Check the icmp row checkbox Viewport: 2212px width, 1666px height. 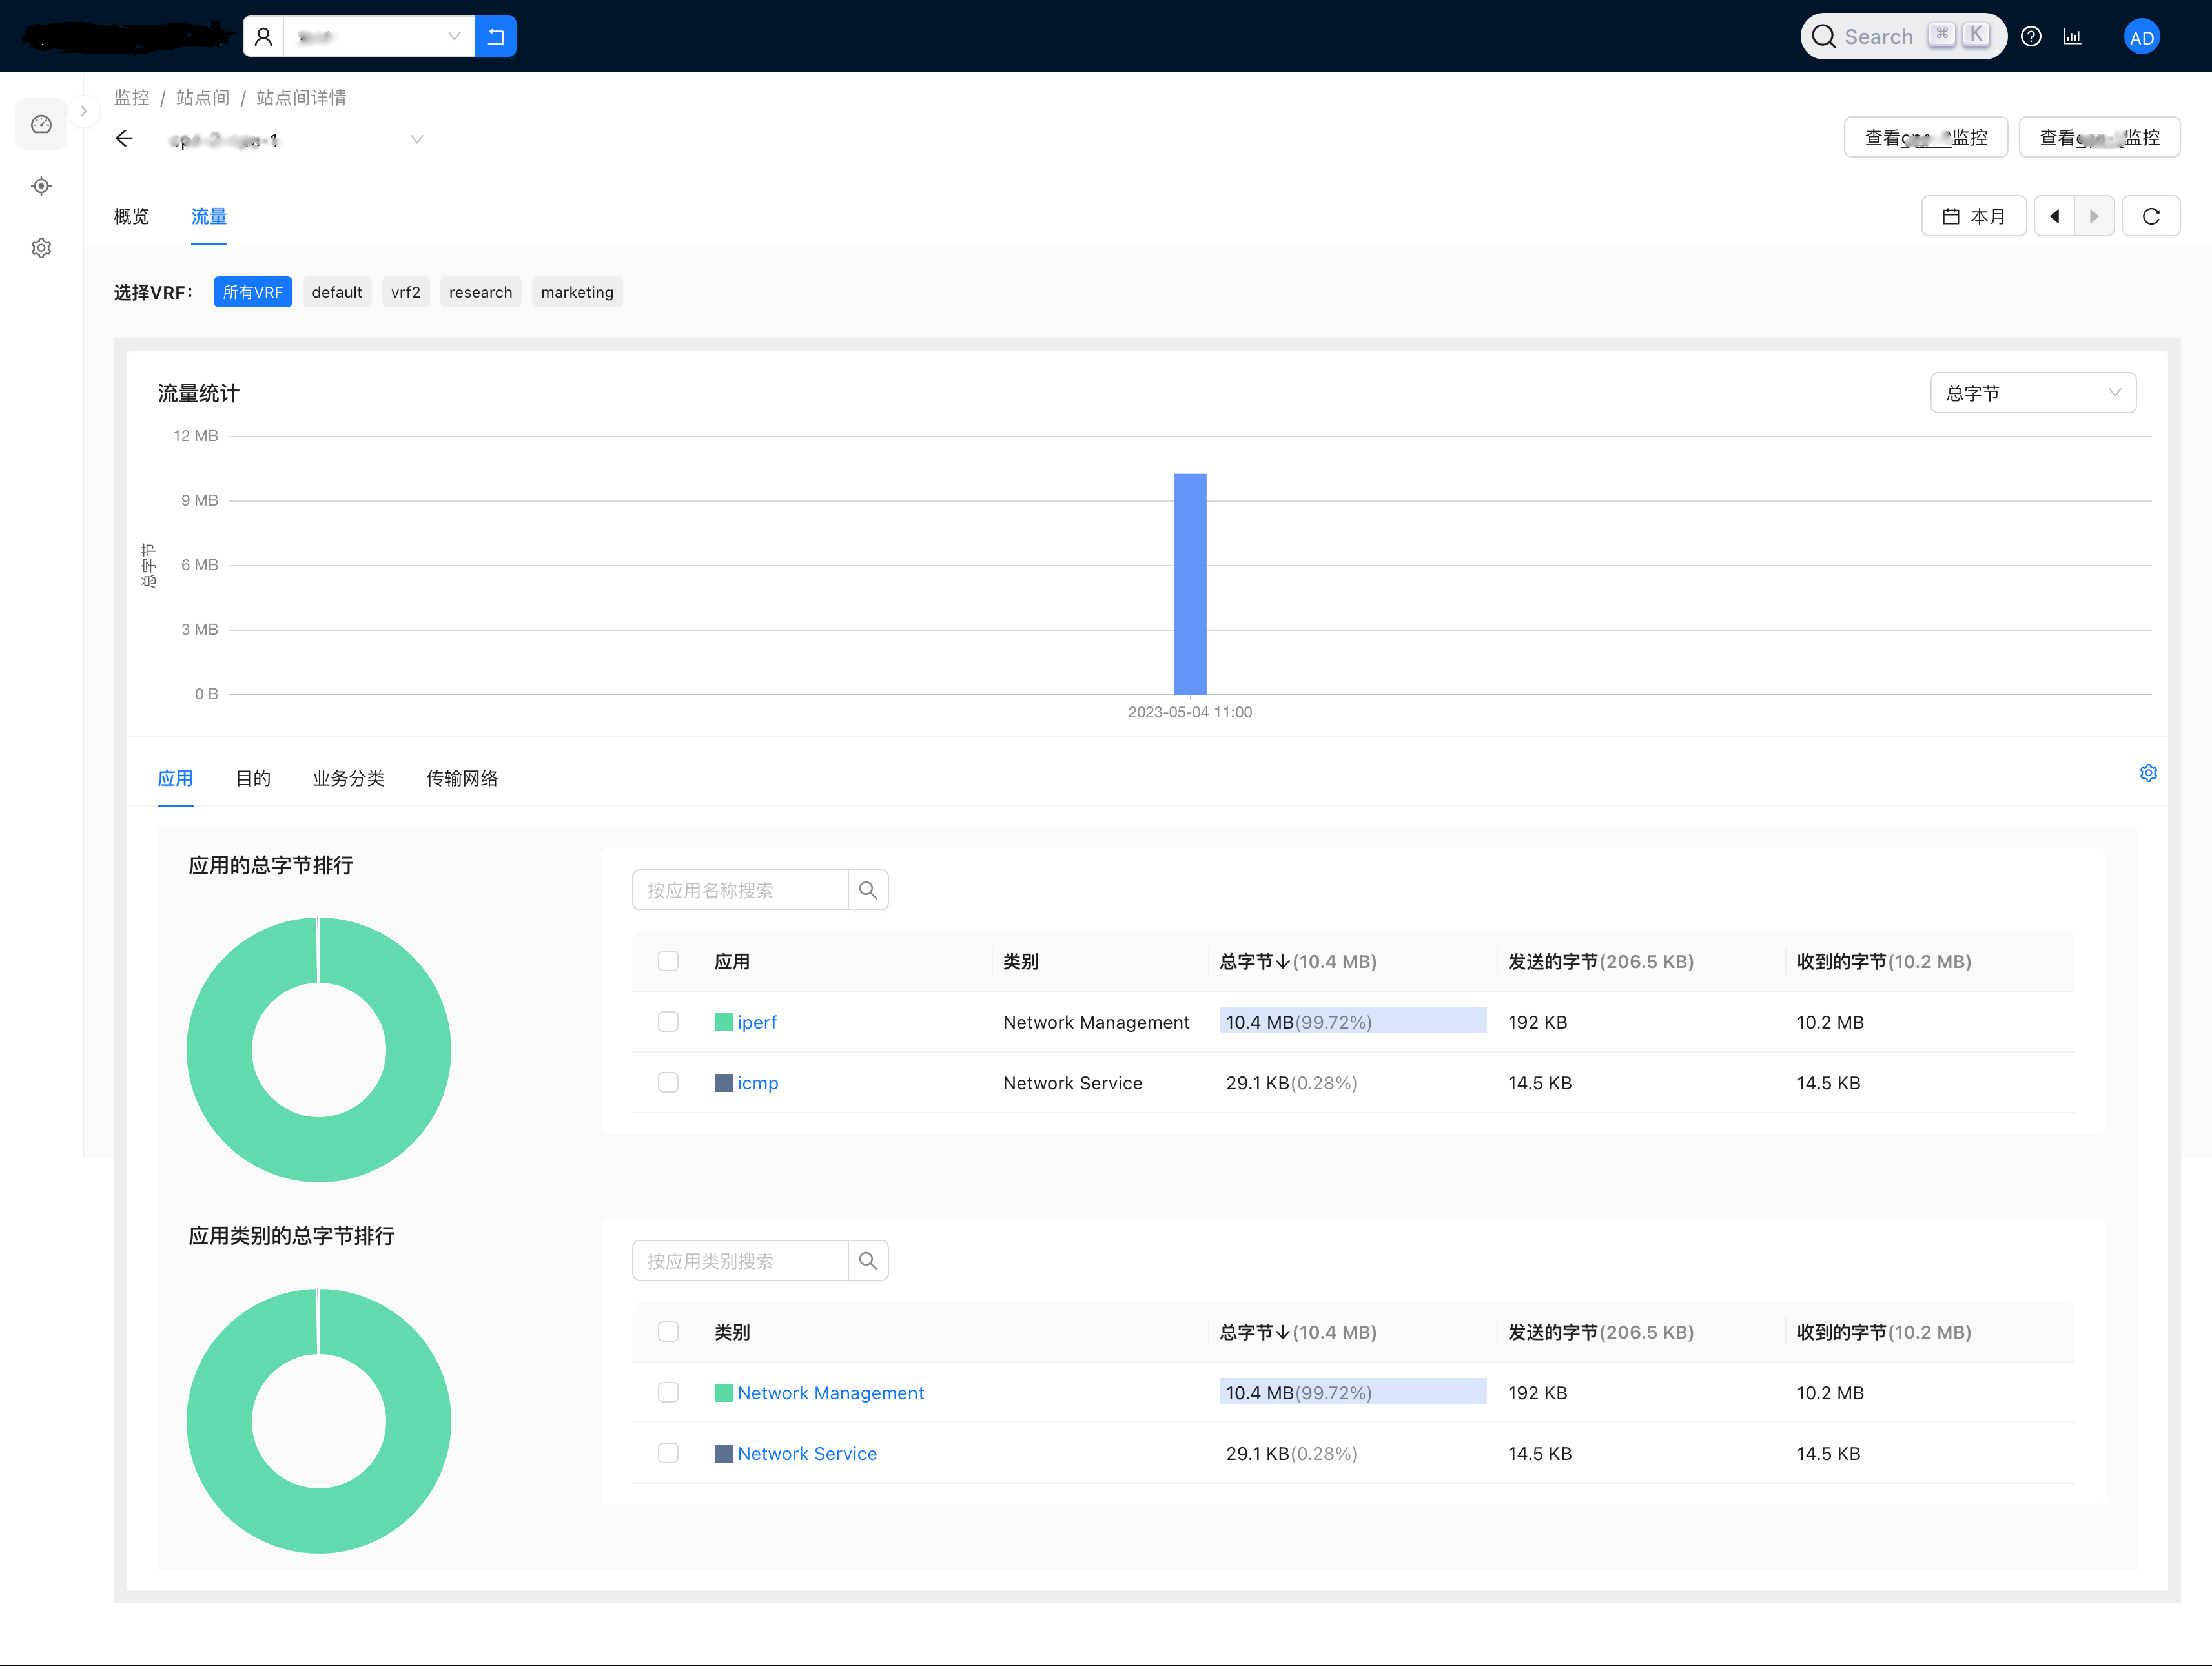click(x=668, y=1083)
